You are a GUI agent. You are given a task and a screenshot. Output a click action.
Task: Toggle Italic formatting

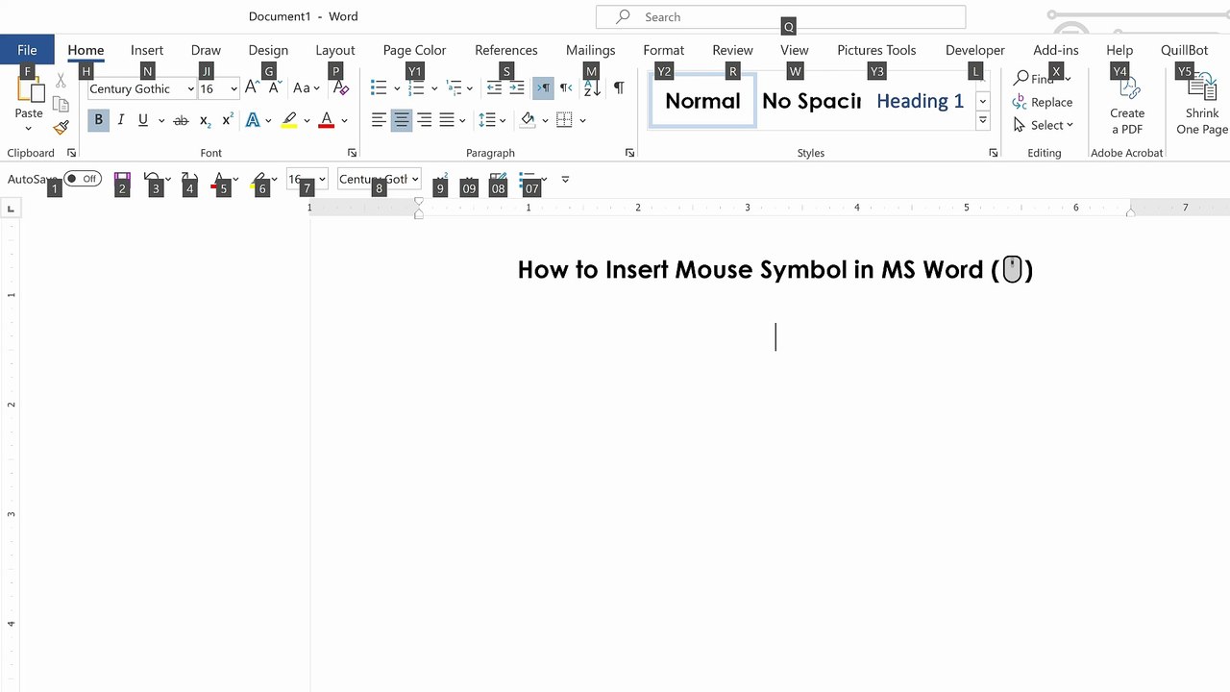(x=120, y=120)
